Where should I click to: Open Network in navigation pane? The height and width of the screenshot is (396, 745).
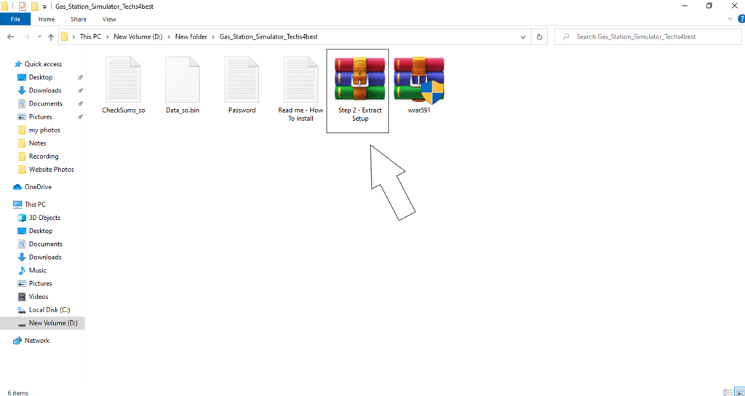[x=36, y=341]
